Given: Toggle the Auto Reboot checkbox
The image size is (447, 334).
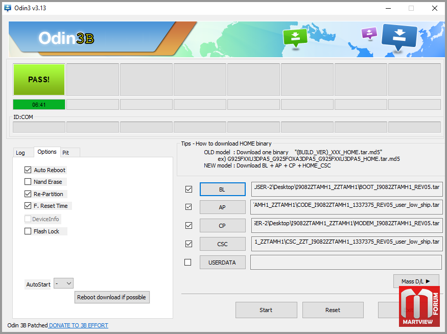Looking at the screenshot, I should (x=28, y=170).
